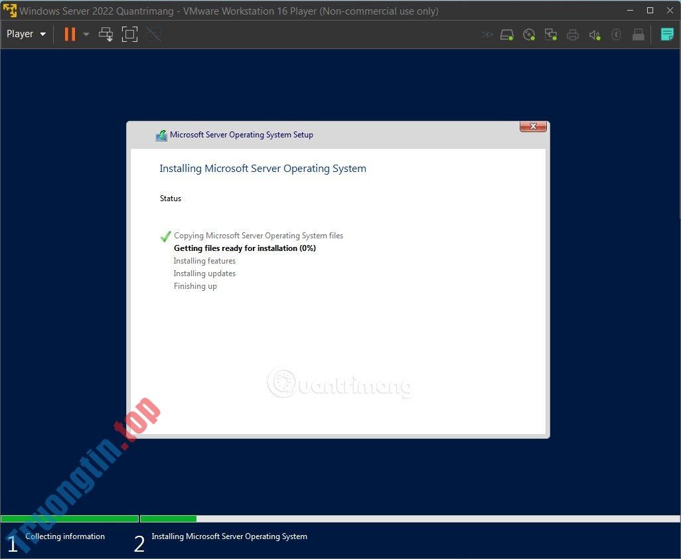Click the Installing Microsoft Server Operating System heading

(x=262, y=168)
